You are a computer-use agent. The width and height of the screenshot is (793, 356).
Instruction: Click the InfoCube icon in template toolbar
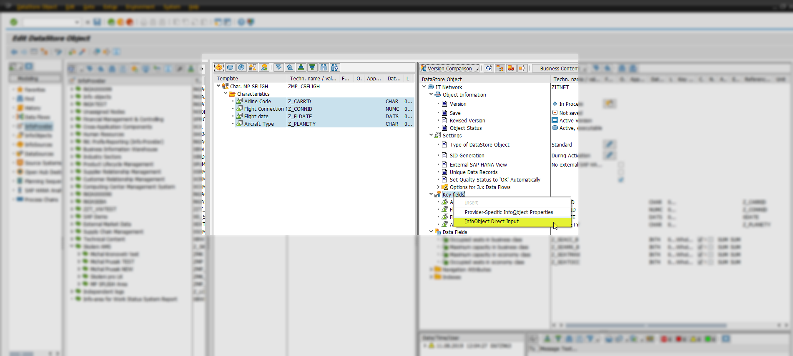click(241, 67)
